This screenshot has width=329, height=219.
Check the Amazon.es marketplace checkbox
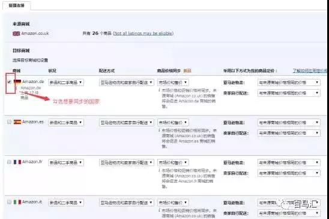9,122
